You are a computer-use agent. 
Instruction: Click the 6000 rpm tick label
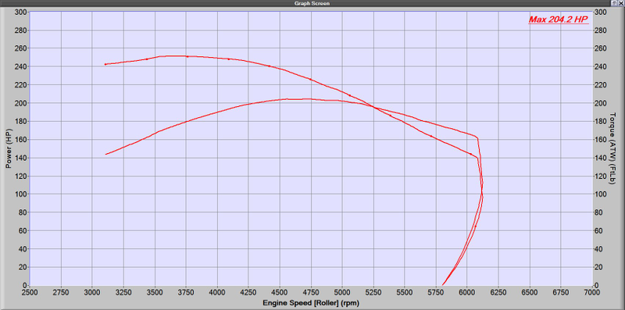tap(467, 293)
